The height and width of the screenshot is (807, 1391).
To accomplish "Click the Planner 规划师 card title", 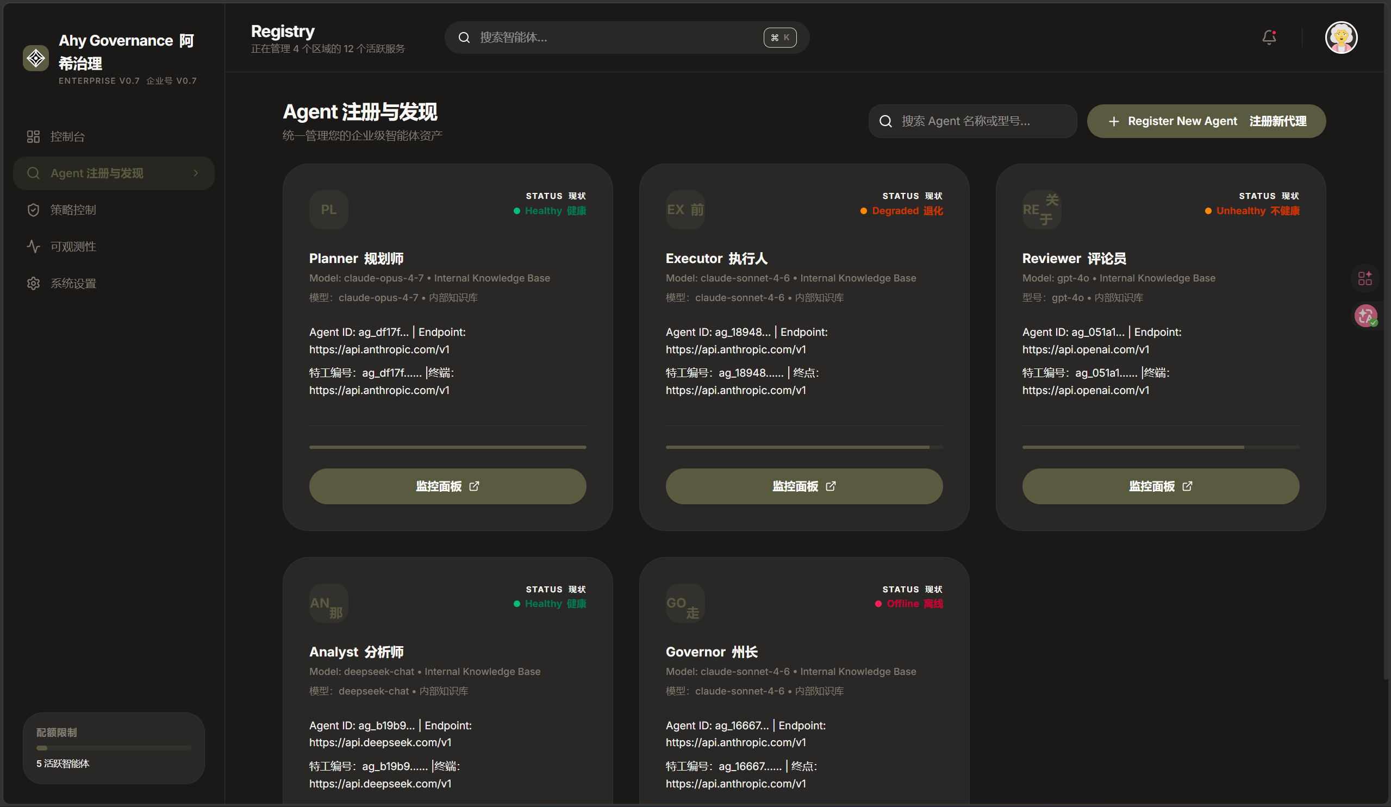I will 356,258.
